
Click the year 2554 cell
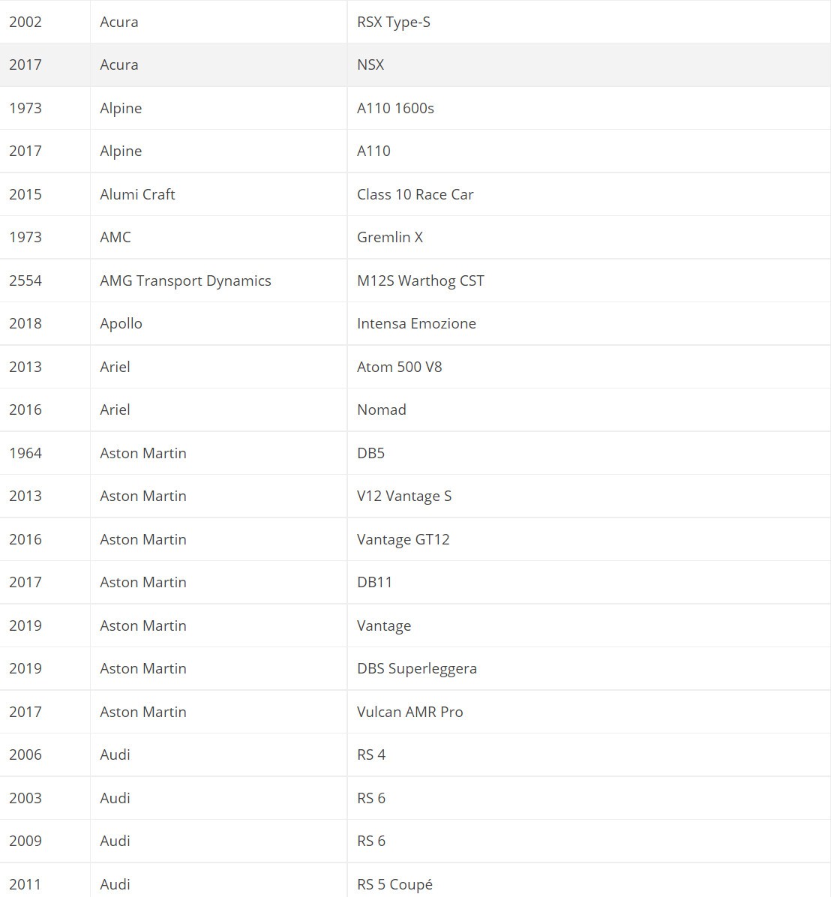point(25,280)
